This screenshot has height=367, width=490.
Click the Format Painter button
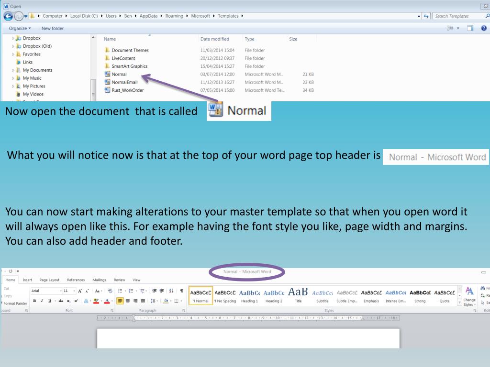click(x=14, y=303)
